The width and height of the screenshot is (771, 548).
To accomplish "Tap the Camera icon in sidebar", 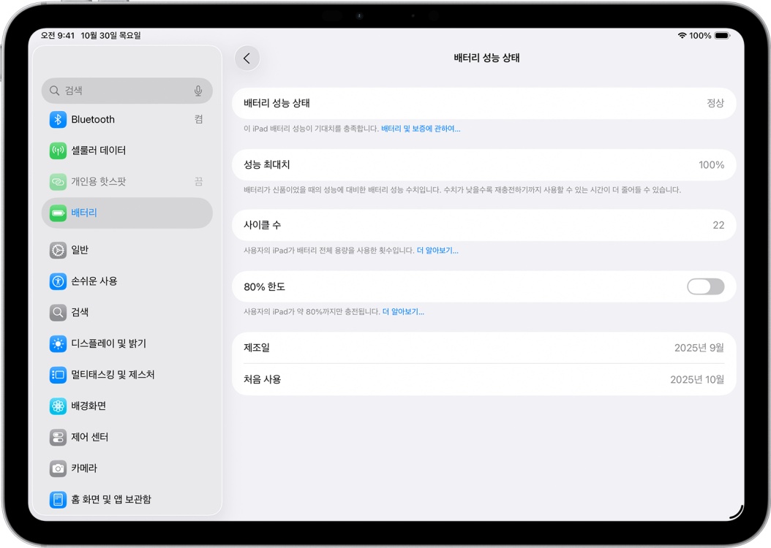I will (x=58, y=468).
